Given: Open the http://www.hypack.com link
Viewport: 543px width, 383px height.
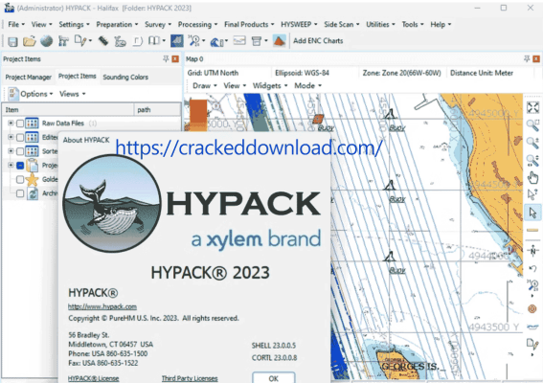Looking at the screenshot, I should (102, 306).
